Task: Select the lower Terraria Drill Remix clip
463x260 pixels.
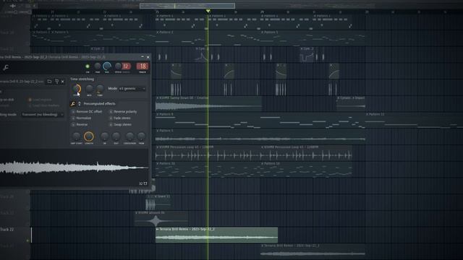Action: [313, 251]
